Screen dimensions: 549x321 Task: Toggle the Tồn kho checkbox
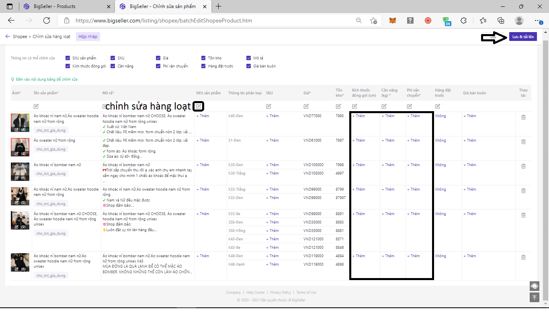click(x=204, y=58)
